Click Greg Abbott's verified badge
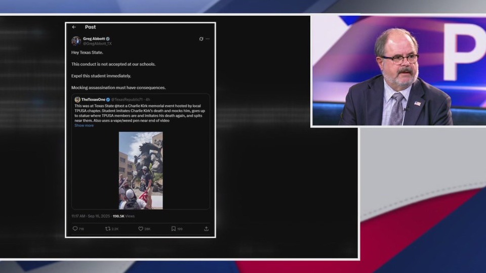 coord(108,39)
